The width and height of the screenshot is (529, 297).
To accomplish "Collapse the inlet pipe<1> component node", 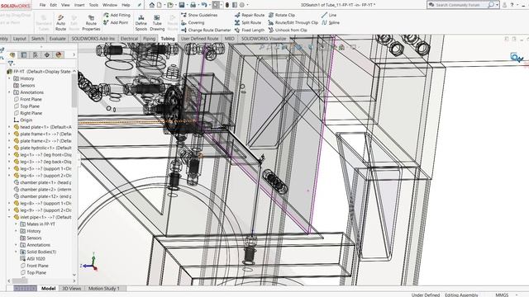I will coord(9,217).
